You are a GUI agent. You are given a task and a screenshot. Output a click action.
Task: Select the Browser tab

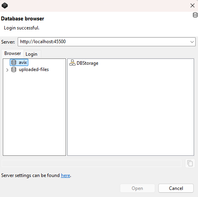(13, 53)
